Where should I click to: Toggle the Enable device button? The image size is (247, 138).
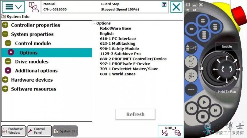click(227, 47)
